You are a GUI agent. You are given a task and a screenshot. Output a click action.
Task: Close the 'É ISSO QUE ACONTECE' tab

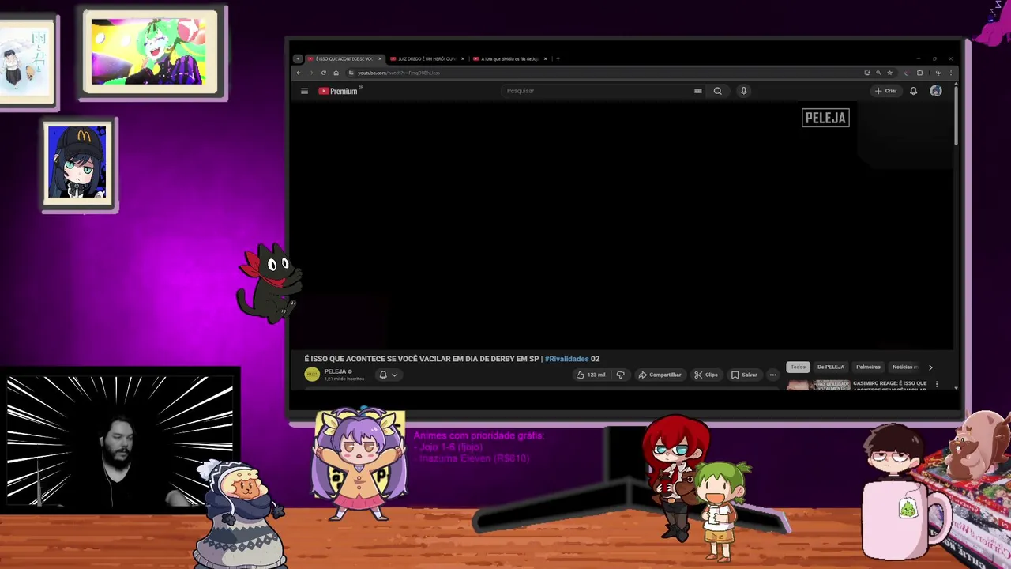click(x=380, y=58)
